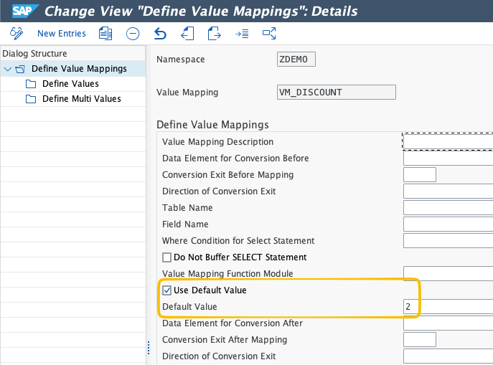Click the SAP logo
Viewport: 493px width, 365px height.
point(25,11)
